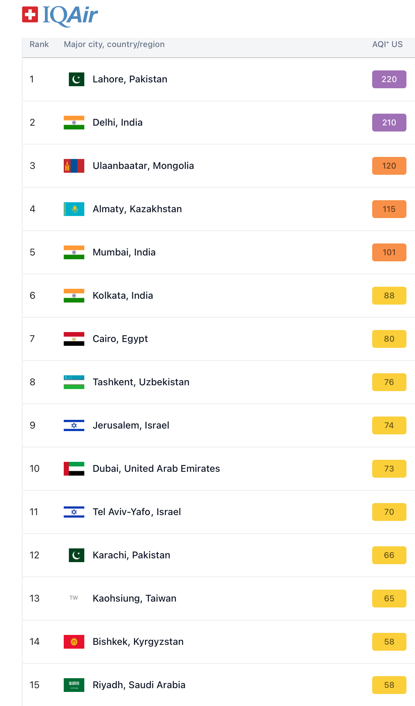Open the Tel Aviv-Yafo, Israel link

coord(137,512)
